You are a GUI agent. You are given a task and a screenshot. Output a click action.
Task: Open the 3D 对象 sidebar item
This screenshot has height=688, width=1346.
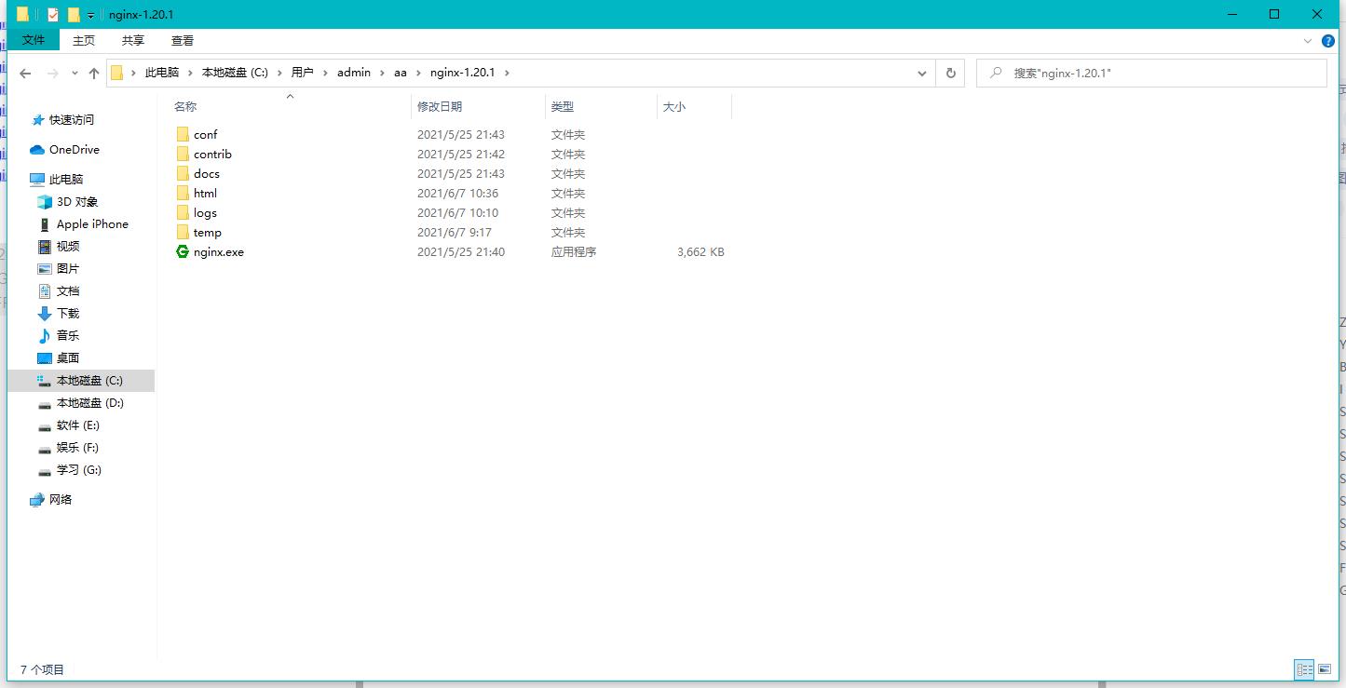(76, 202)
